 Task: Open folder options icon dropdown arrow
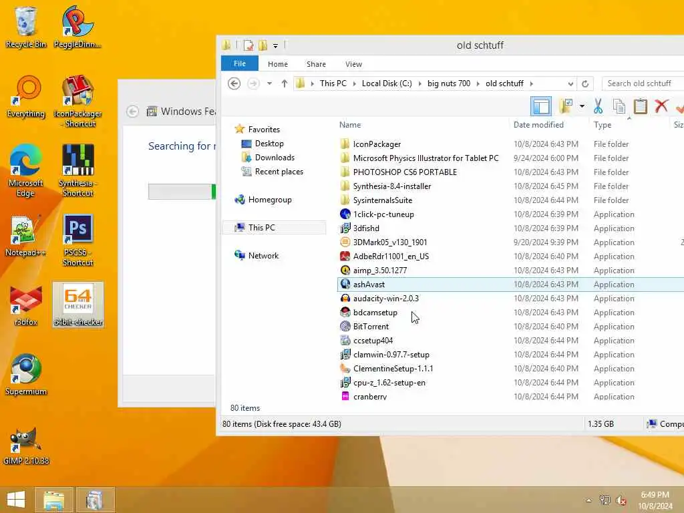point(582,106)
